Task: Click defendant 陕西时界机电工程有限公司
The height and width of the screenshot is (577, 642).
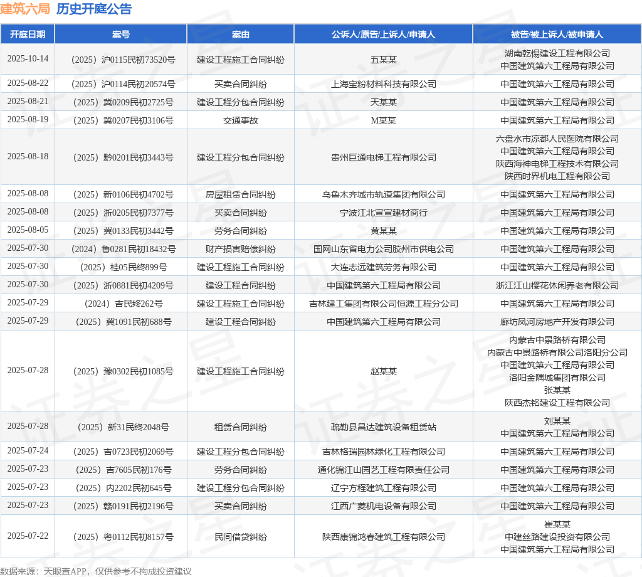Action: click(x=557, y=176)
